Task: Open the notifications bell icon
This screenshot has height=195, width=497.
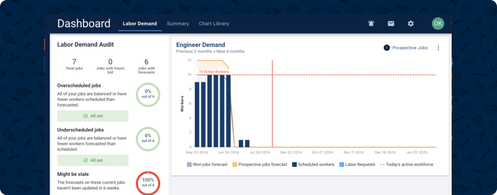Action: point(371,24)
